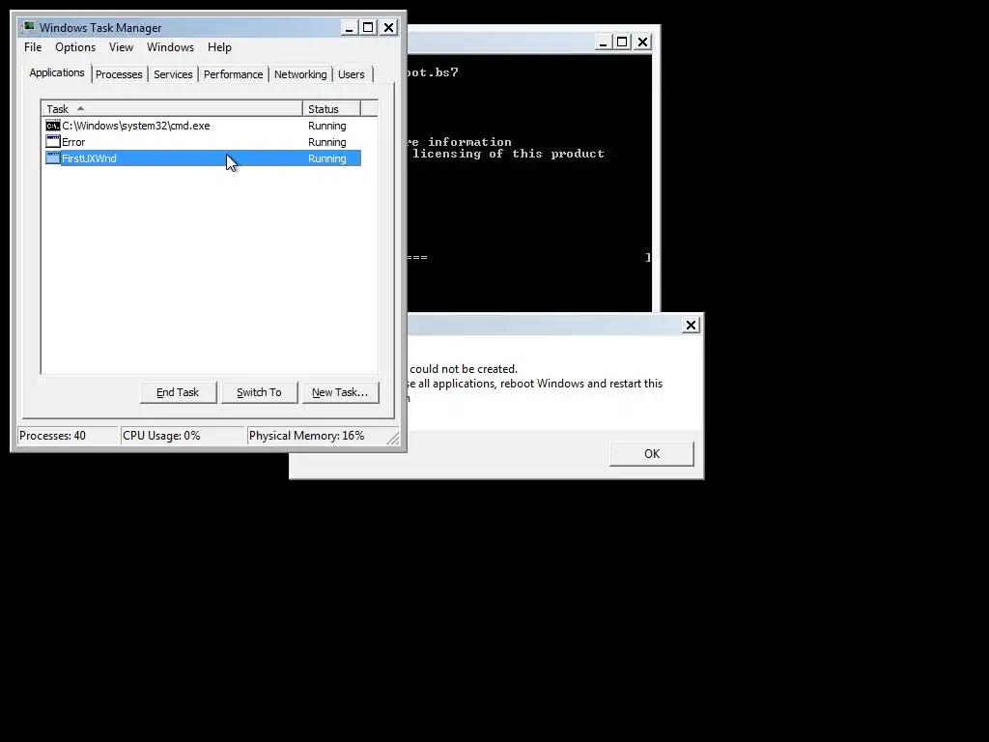Select the Applications tab
Image resolution: width=989 pixels, height=742 pixels.
click(x=57, y=72)
